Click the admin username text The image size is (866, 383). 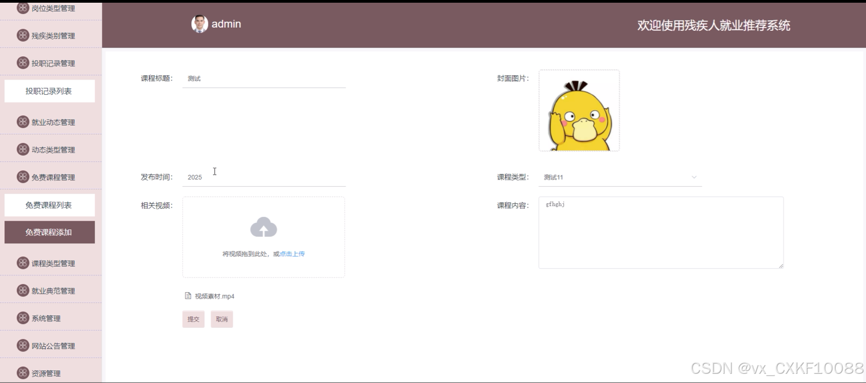[226, 24]
